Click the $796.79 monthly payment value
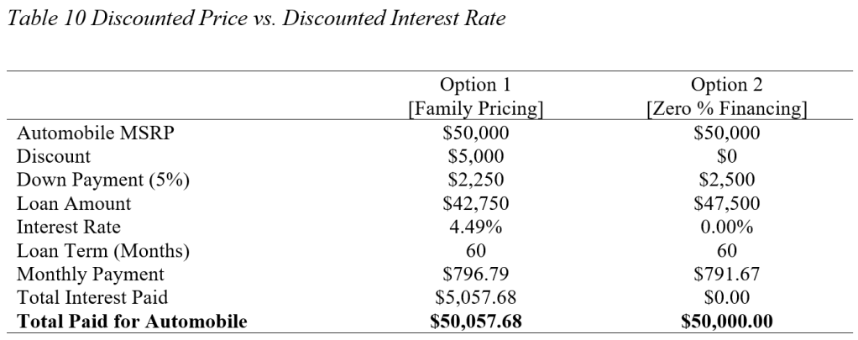Viewport: 858px width, 340px height. 476,273
